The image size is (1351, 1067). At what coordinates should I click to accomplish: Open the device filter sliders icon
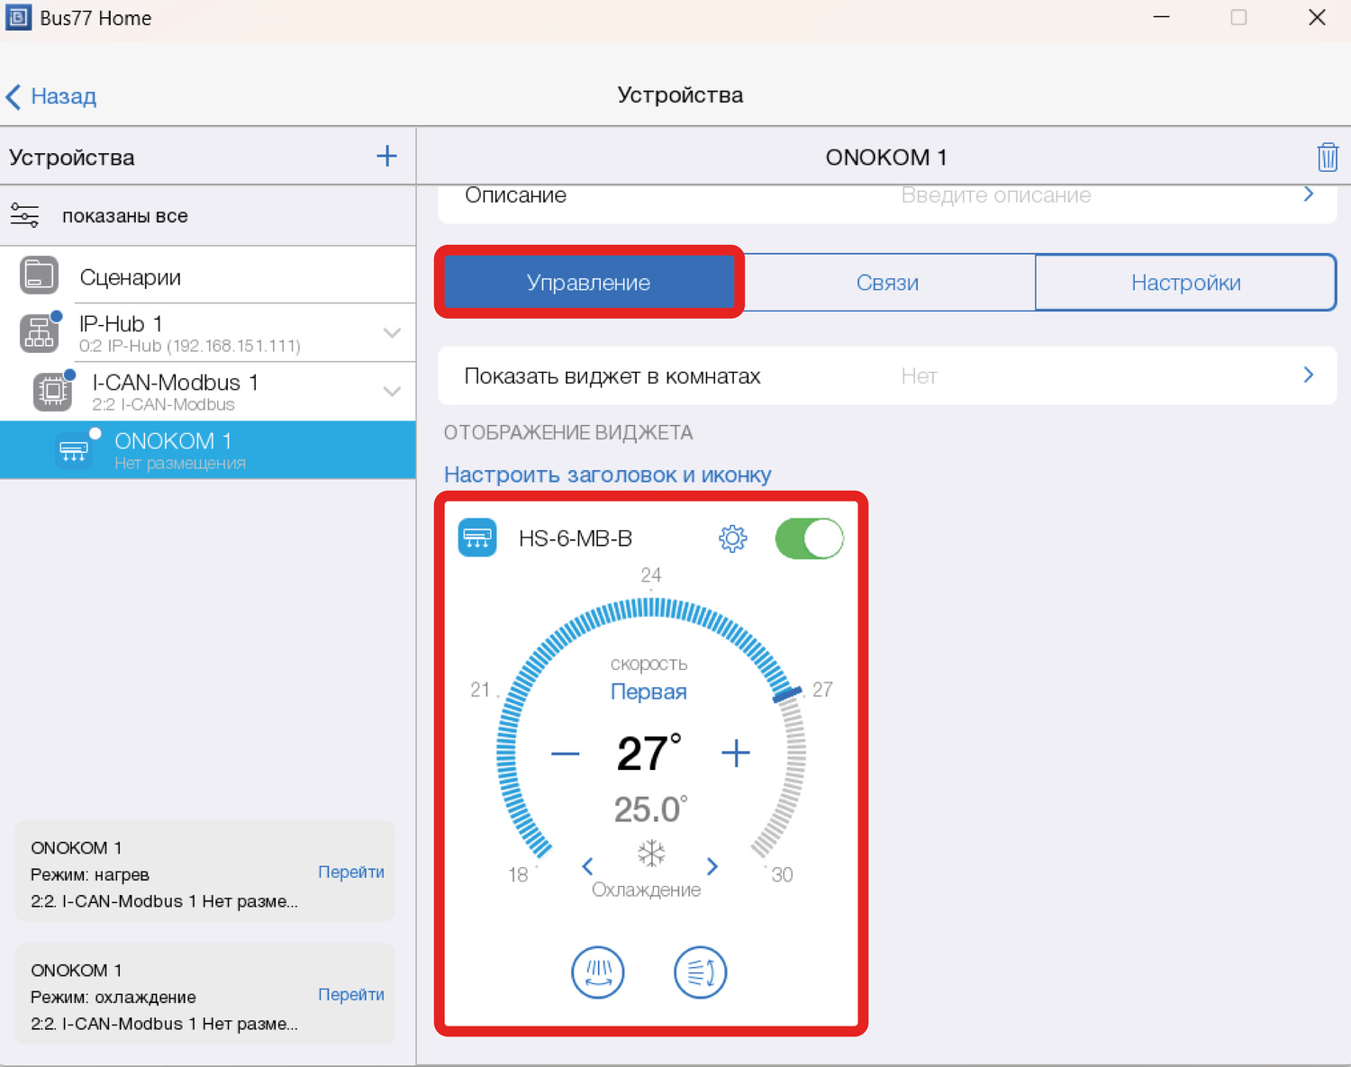coord(25,216)
